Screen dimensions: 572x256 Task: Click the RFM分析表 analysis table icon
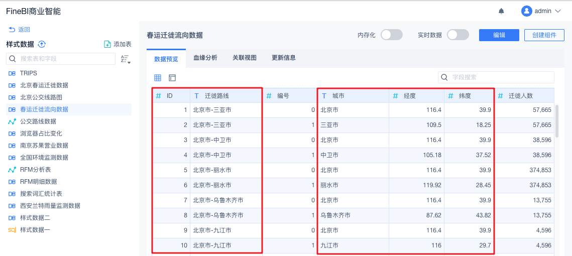click(12, 170)
